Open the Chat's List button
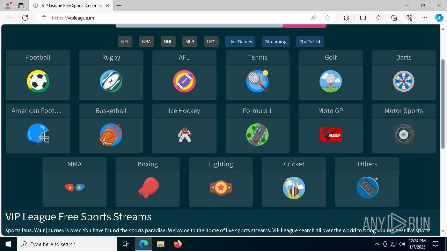This screenshot has width=447, height=251. (310, 41)
